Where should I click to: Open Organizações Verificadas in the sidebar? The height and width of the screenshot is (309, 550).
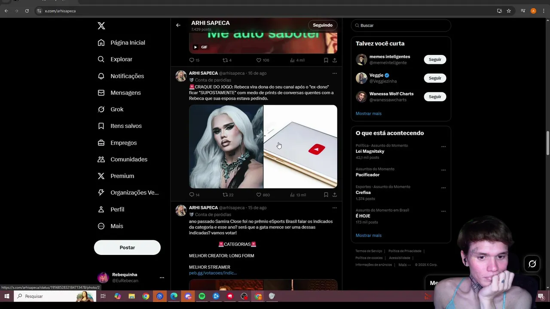point(128,193)
